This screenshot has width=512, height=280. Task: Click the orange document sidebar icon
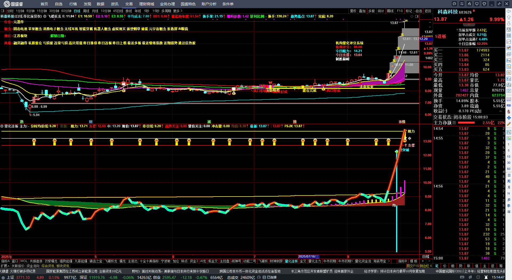[x=509, y=73]
